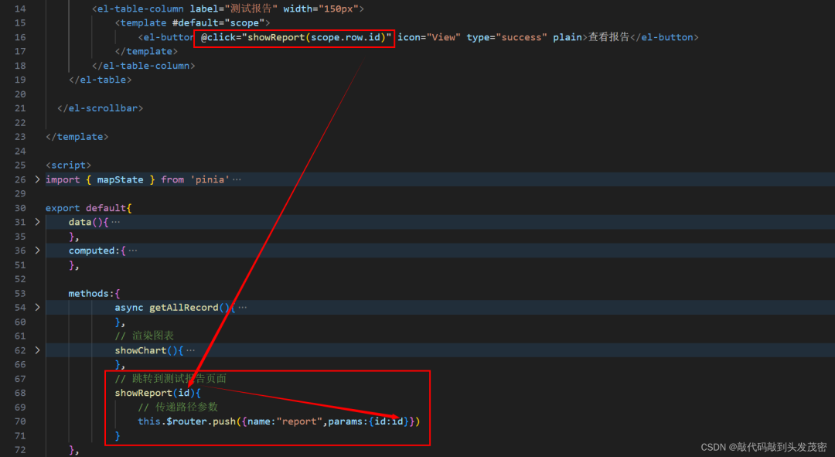Click the closing </template> tag on line 23
The width and height of the screenshot is (835, 457).
pyautogui.click(x=77, y=137)
